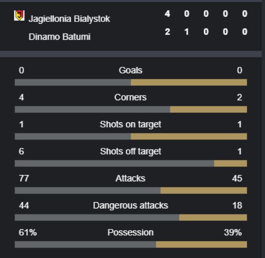The image size is (265, 258).
Task: Click the 61% possession value
Action: tap(28, 232)
